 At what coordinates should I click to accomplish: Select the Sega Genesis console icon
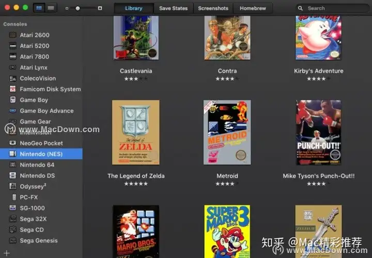coord(12,240)
